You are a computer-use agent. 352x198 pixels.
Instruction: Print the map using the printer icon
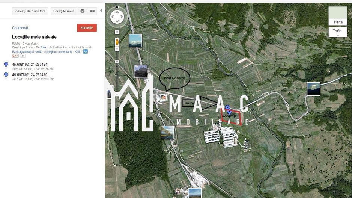click(83, 11)
